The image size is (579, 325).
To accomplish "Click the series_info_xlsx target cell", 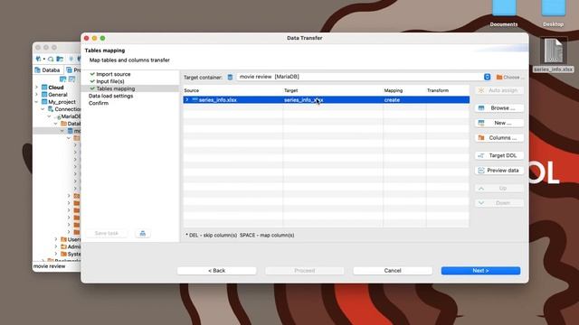I will coord(304,100).
